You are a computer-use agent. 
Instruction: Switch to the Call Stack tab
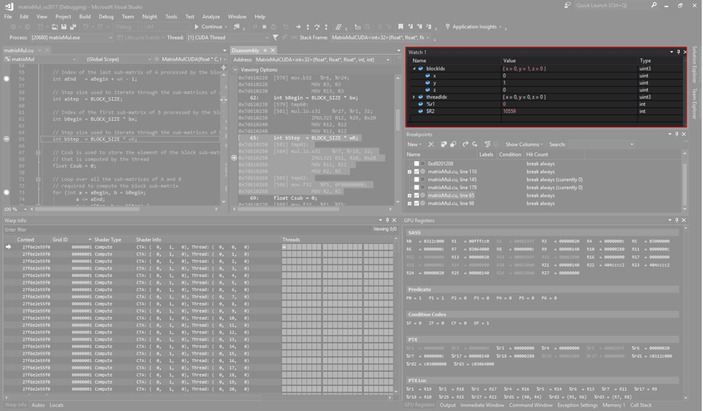pyautogui.click(x=640, y=405)
